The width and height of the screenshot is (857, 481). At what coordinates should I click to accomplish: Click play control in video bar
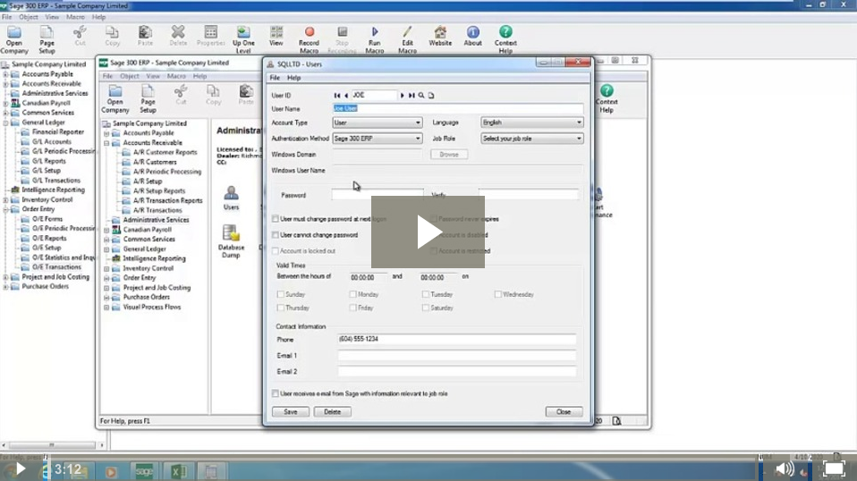point(20,468)
